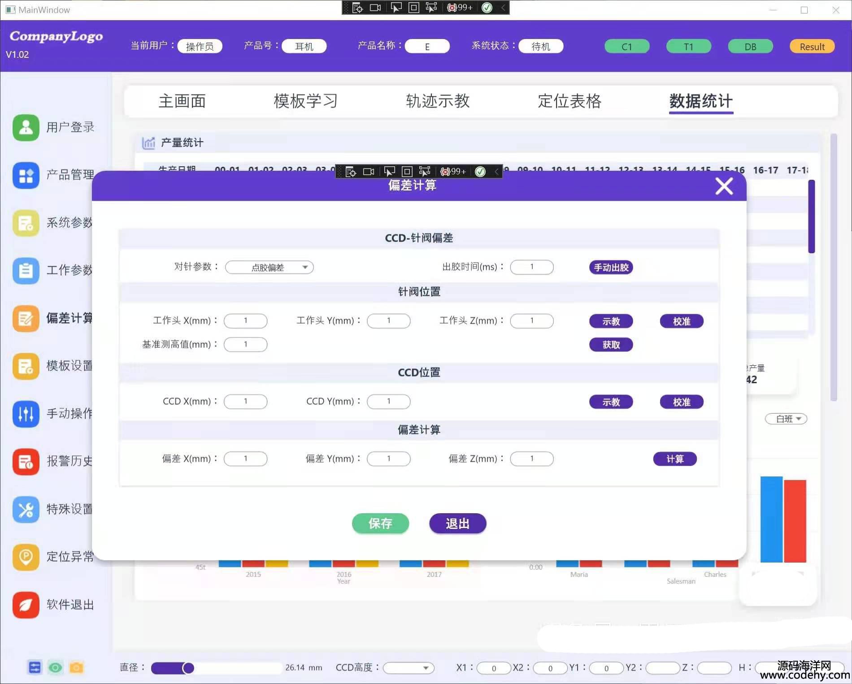This screenshot has height=684, width=852.
Task: Click the 耳机 product number field
Action: (x=304, y=46)
